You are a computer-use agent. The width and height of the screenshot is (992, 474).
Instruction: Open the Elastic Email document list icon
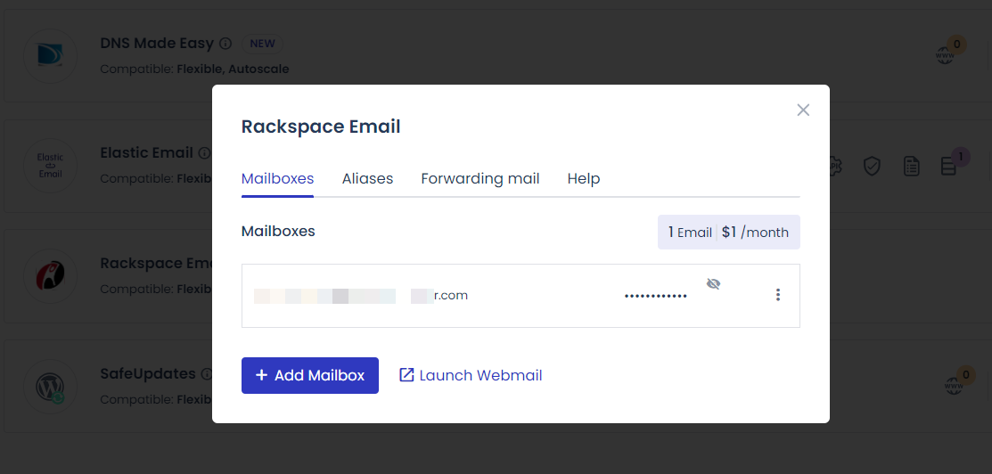click(911, 167)
